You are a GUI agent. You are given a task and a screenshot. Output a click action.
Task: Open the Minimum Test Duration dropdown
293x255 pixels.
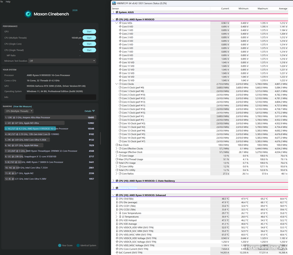click(x=62, y=61)
